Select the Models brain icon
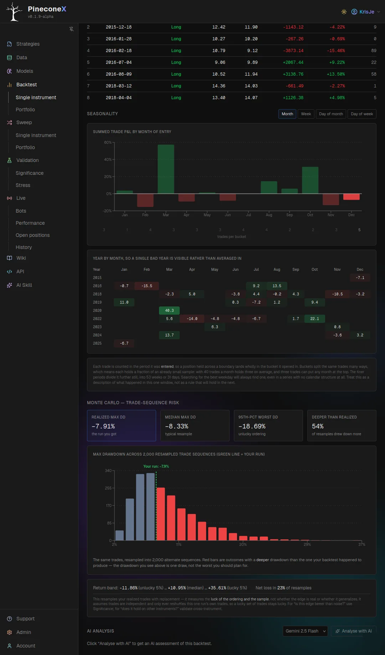 pos(10,71)
